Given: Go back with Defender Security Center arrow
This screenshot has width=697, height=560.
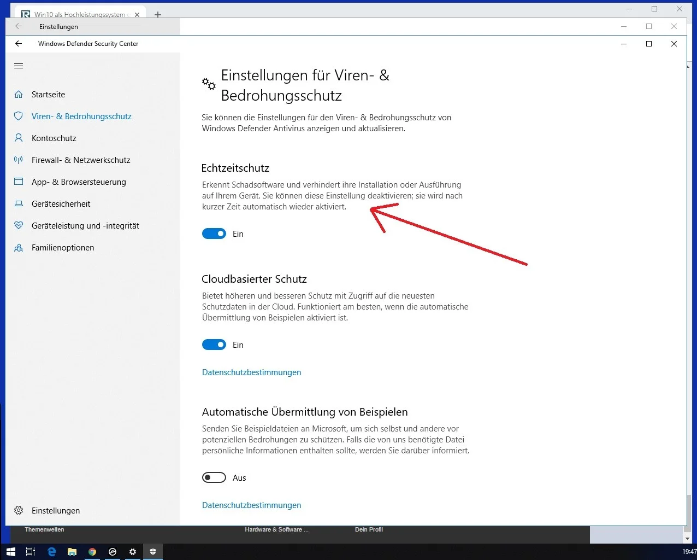Looking at the screenshot, I should 19,44.
